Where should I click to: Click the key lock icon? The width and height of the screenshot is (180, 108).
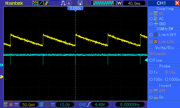click(x=74, y=3)
